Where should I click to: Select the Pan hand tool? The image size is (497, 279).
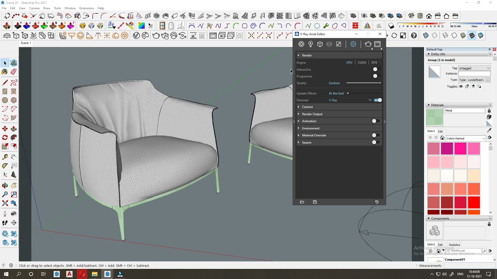[14, 185]
